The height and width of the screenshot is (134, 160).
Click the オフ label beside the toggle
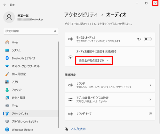pyautogui.click(x=139, y=39)
